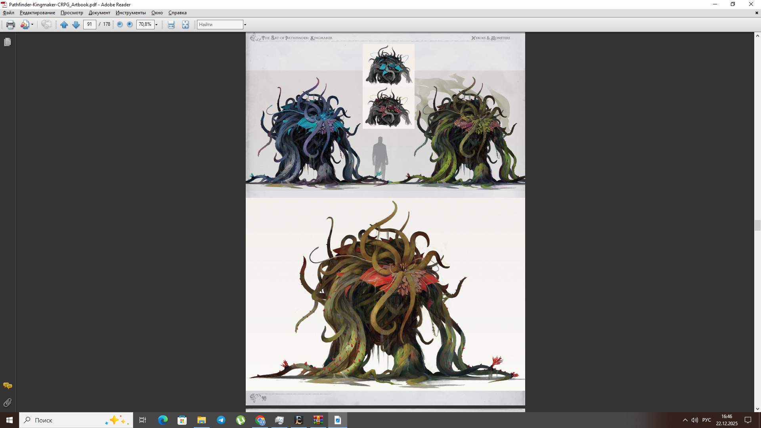Click the zoom in plus button
Image resolution: width=761 pixels, height=428 pixels.
tap(130, 25)
